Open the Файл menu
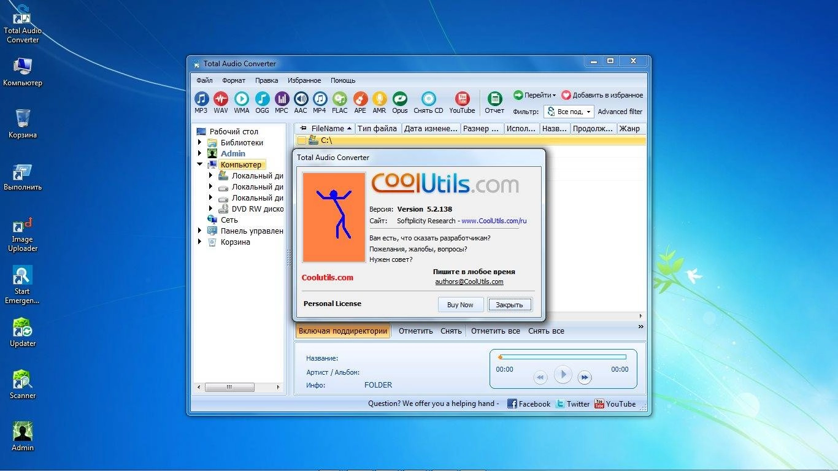The width and height of the screenshot is (838, 471). [x=204, y=80]
